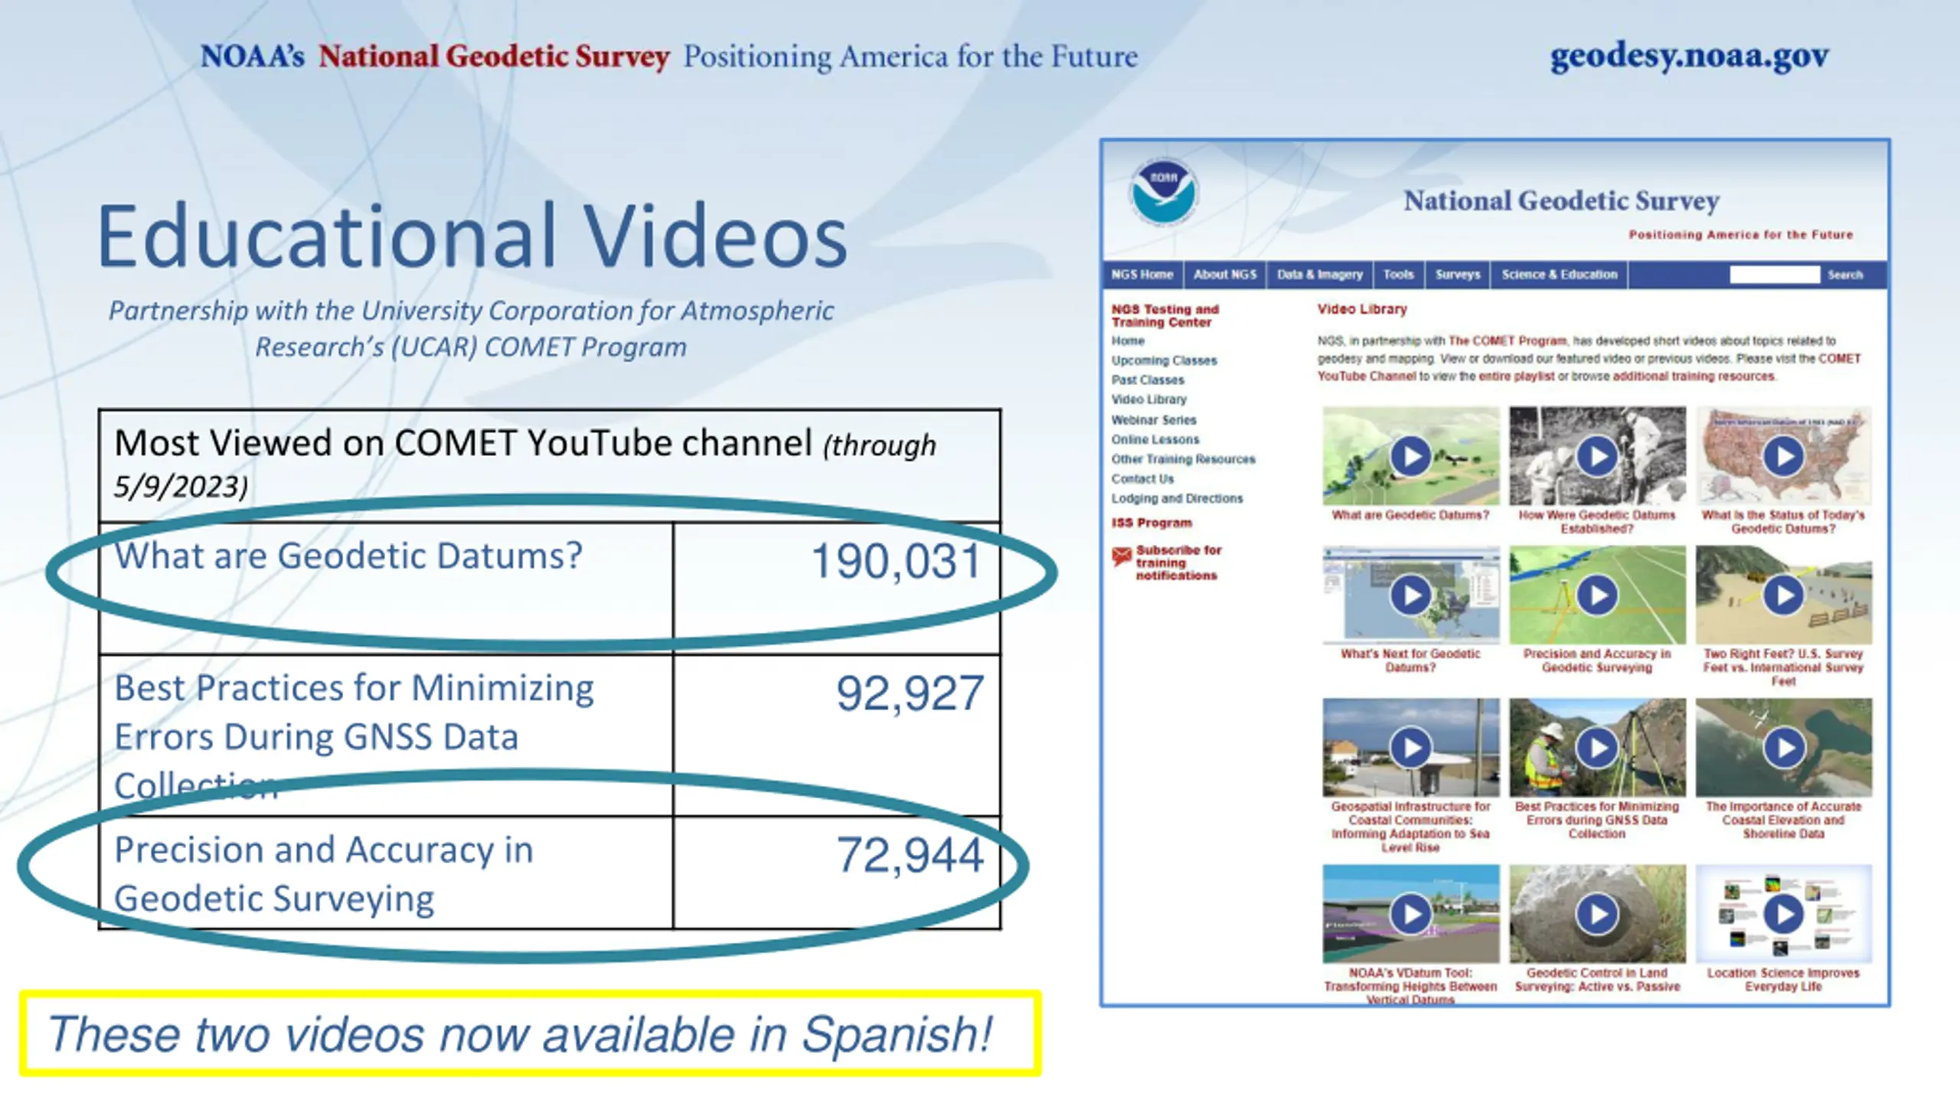Open Past Classes sidebar link

(1148, 380)
